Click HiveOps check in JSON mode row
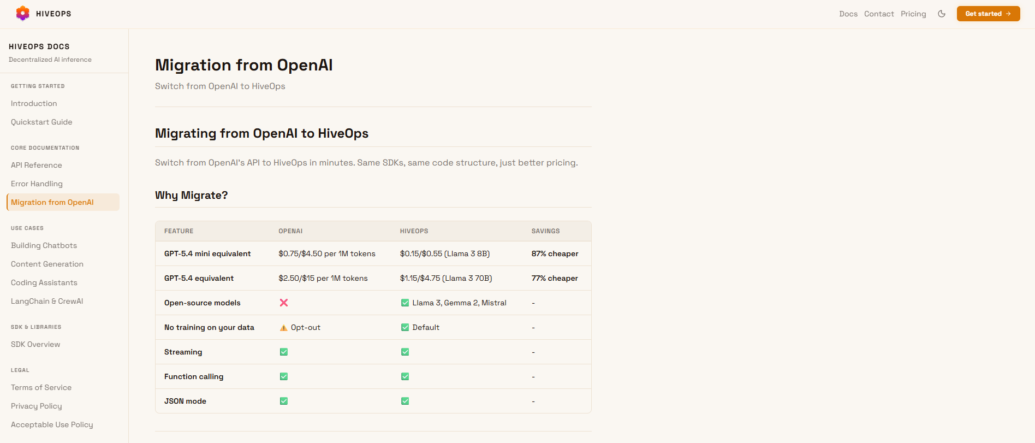The width and height of the screenshot is (1035, 443). [405, 401]
